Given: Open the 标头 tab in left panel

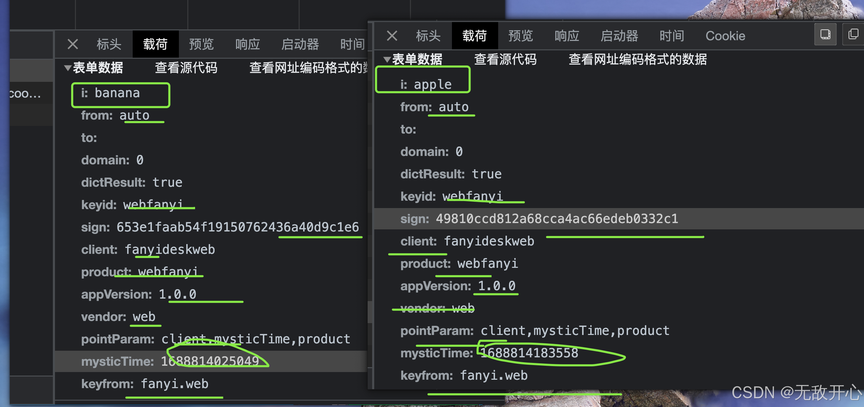Looking at the screenshot, I should 109,44.
